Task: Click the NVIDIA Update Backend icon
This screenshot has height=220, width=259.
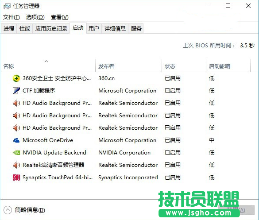Action: pos(16,153)
